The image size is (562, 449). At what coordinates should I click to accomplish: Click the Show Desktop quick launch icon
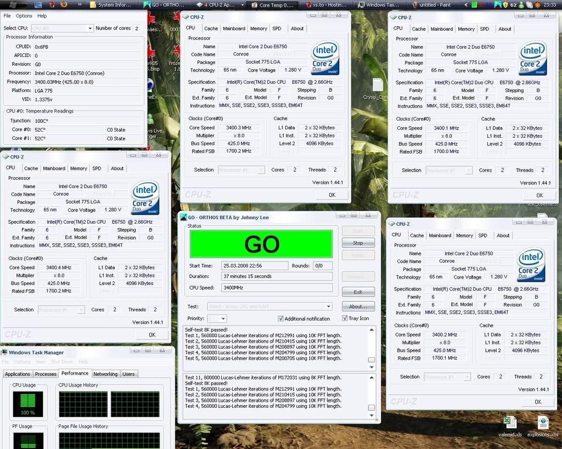38,4
